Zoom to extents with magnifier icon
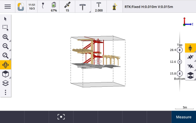The image size is (196, 123). tap(6, 56)
